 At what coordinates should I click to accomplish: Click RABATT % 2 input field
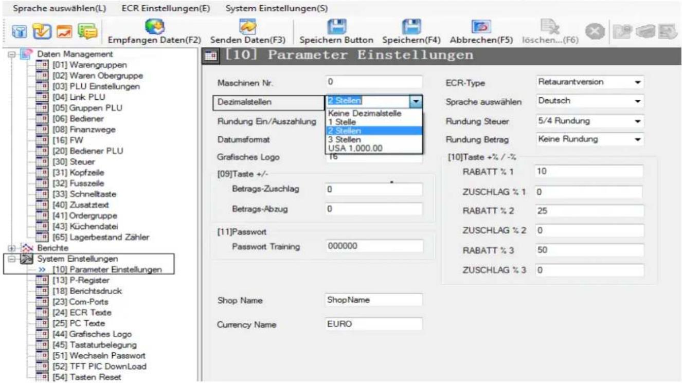click(588, 211)
